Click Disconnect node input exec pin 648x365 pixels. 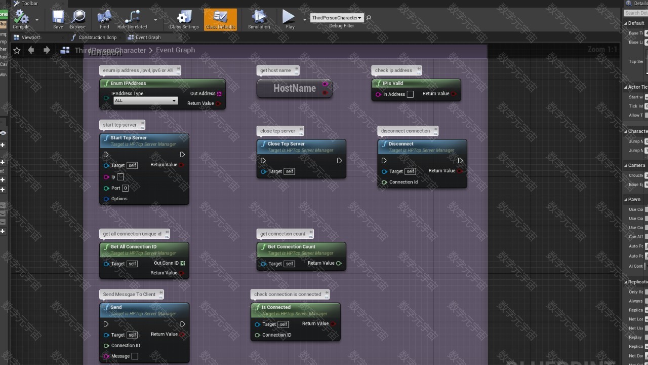384,161
